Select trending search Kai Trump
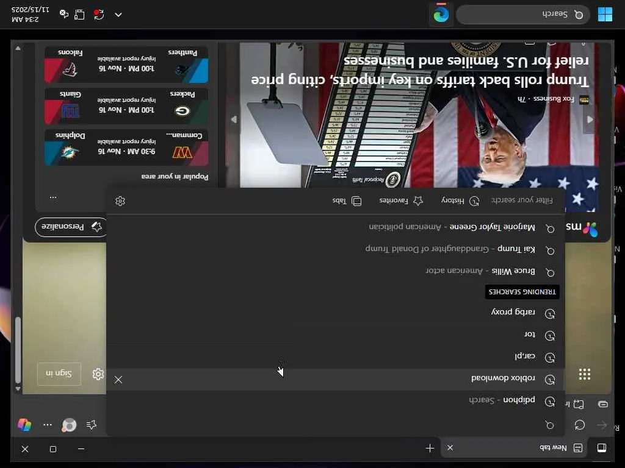625x468 pixels. [x=336, y=250]
